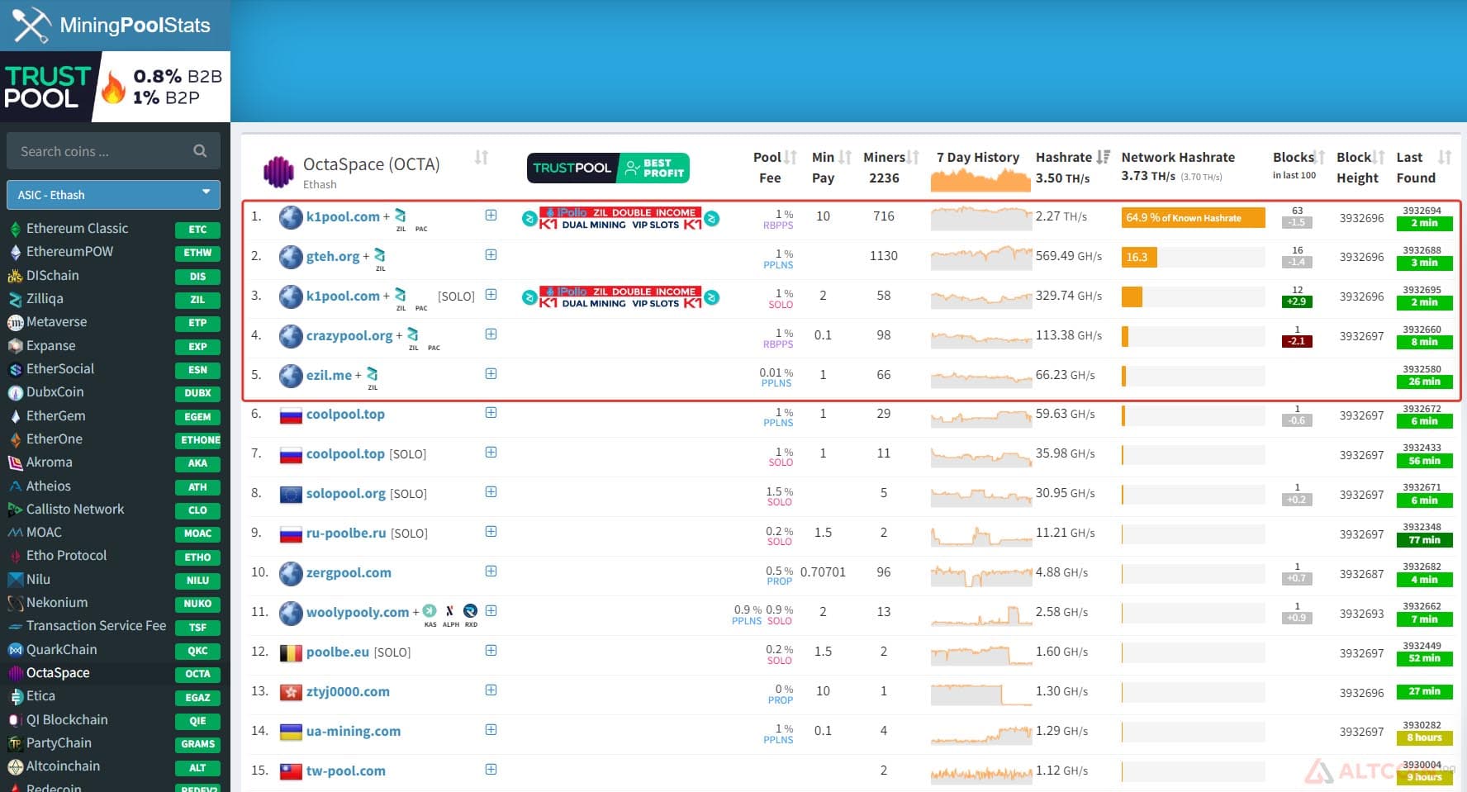This screenshot has height=792, width=1467.
Task: Open the solopool.org pool link
Action: point(345,493)
